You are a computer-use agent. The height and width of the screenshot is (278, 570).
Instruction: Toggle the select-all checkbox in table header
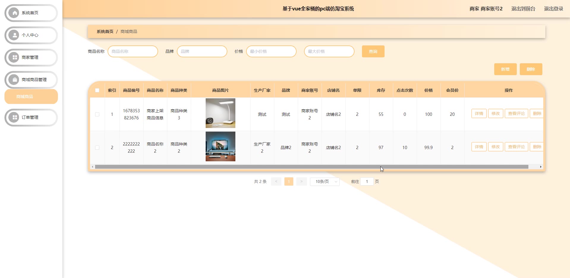point(97,90)
